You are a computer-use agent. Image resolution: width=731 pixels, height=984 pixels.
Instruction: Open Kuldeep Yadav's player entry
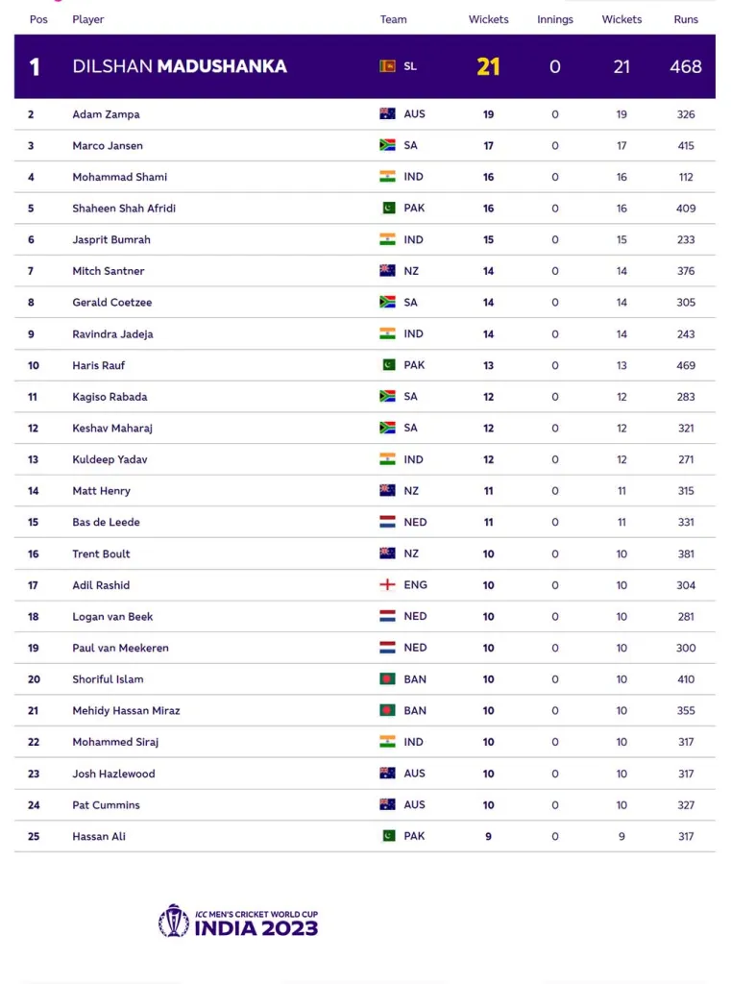[x=110, y=459]
